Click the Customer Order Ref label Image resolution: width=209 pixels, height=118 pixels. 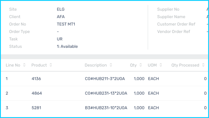click(176, 24)
